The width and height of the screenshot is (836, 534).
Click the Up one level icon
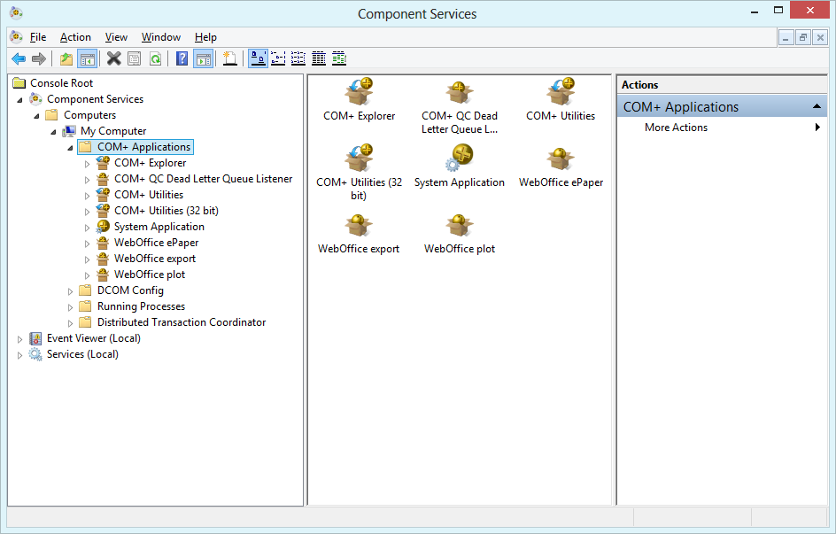64,58
